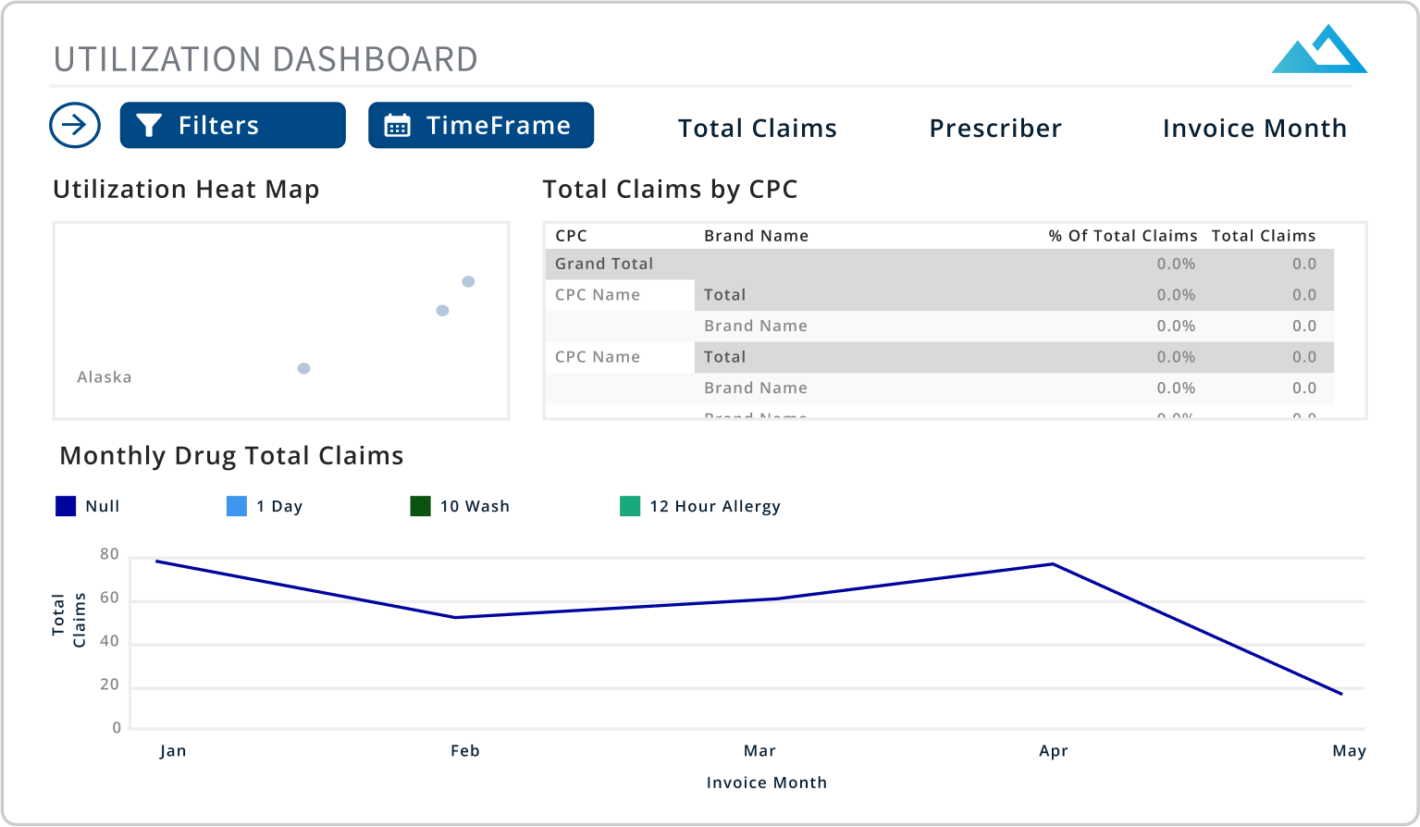Open the TimeFrame button
Screen dimensions: 1420x827
point(481,125)
